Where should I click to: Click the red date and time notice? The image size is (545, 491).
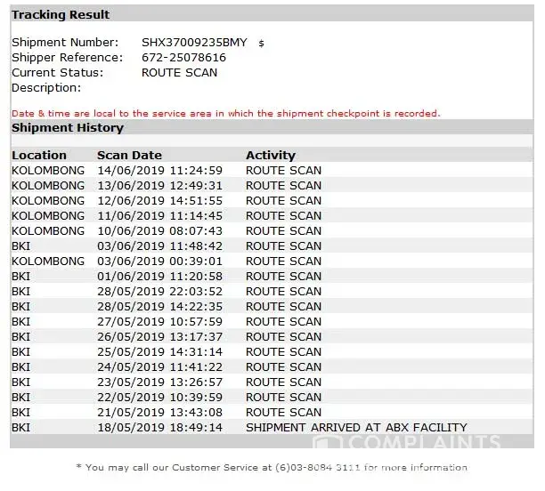(225, 113)
